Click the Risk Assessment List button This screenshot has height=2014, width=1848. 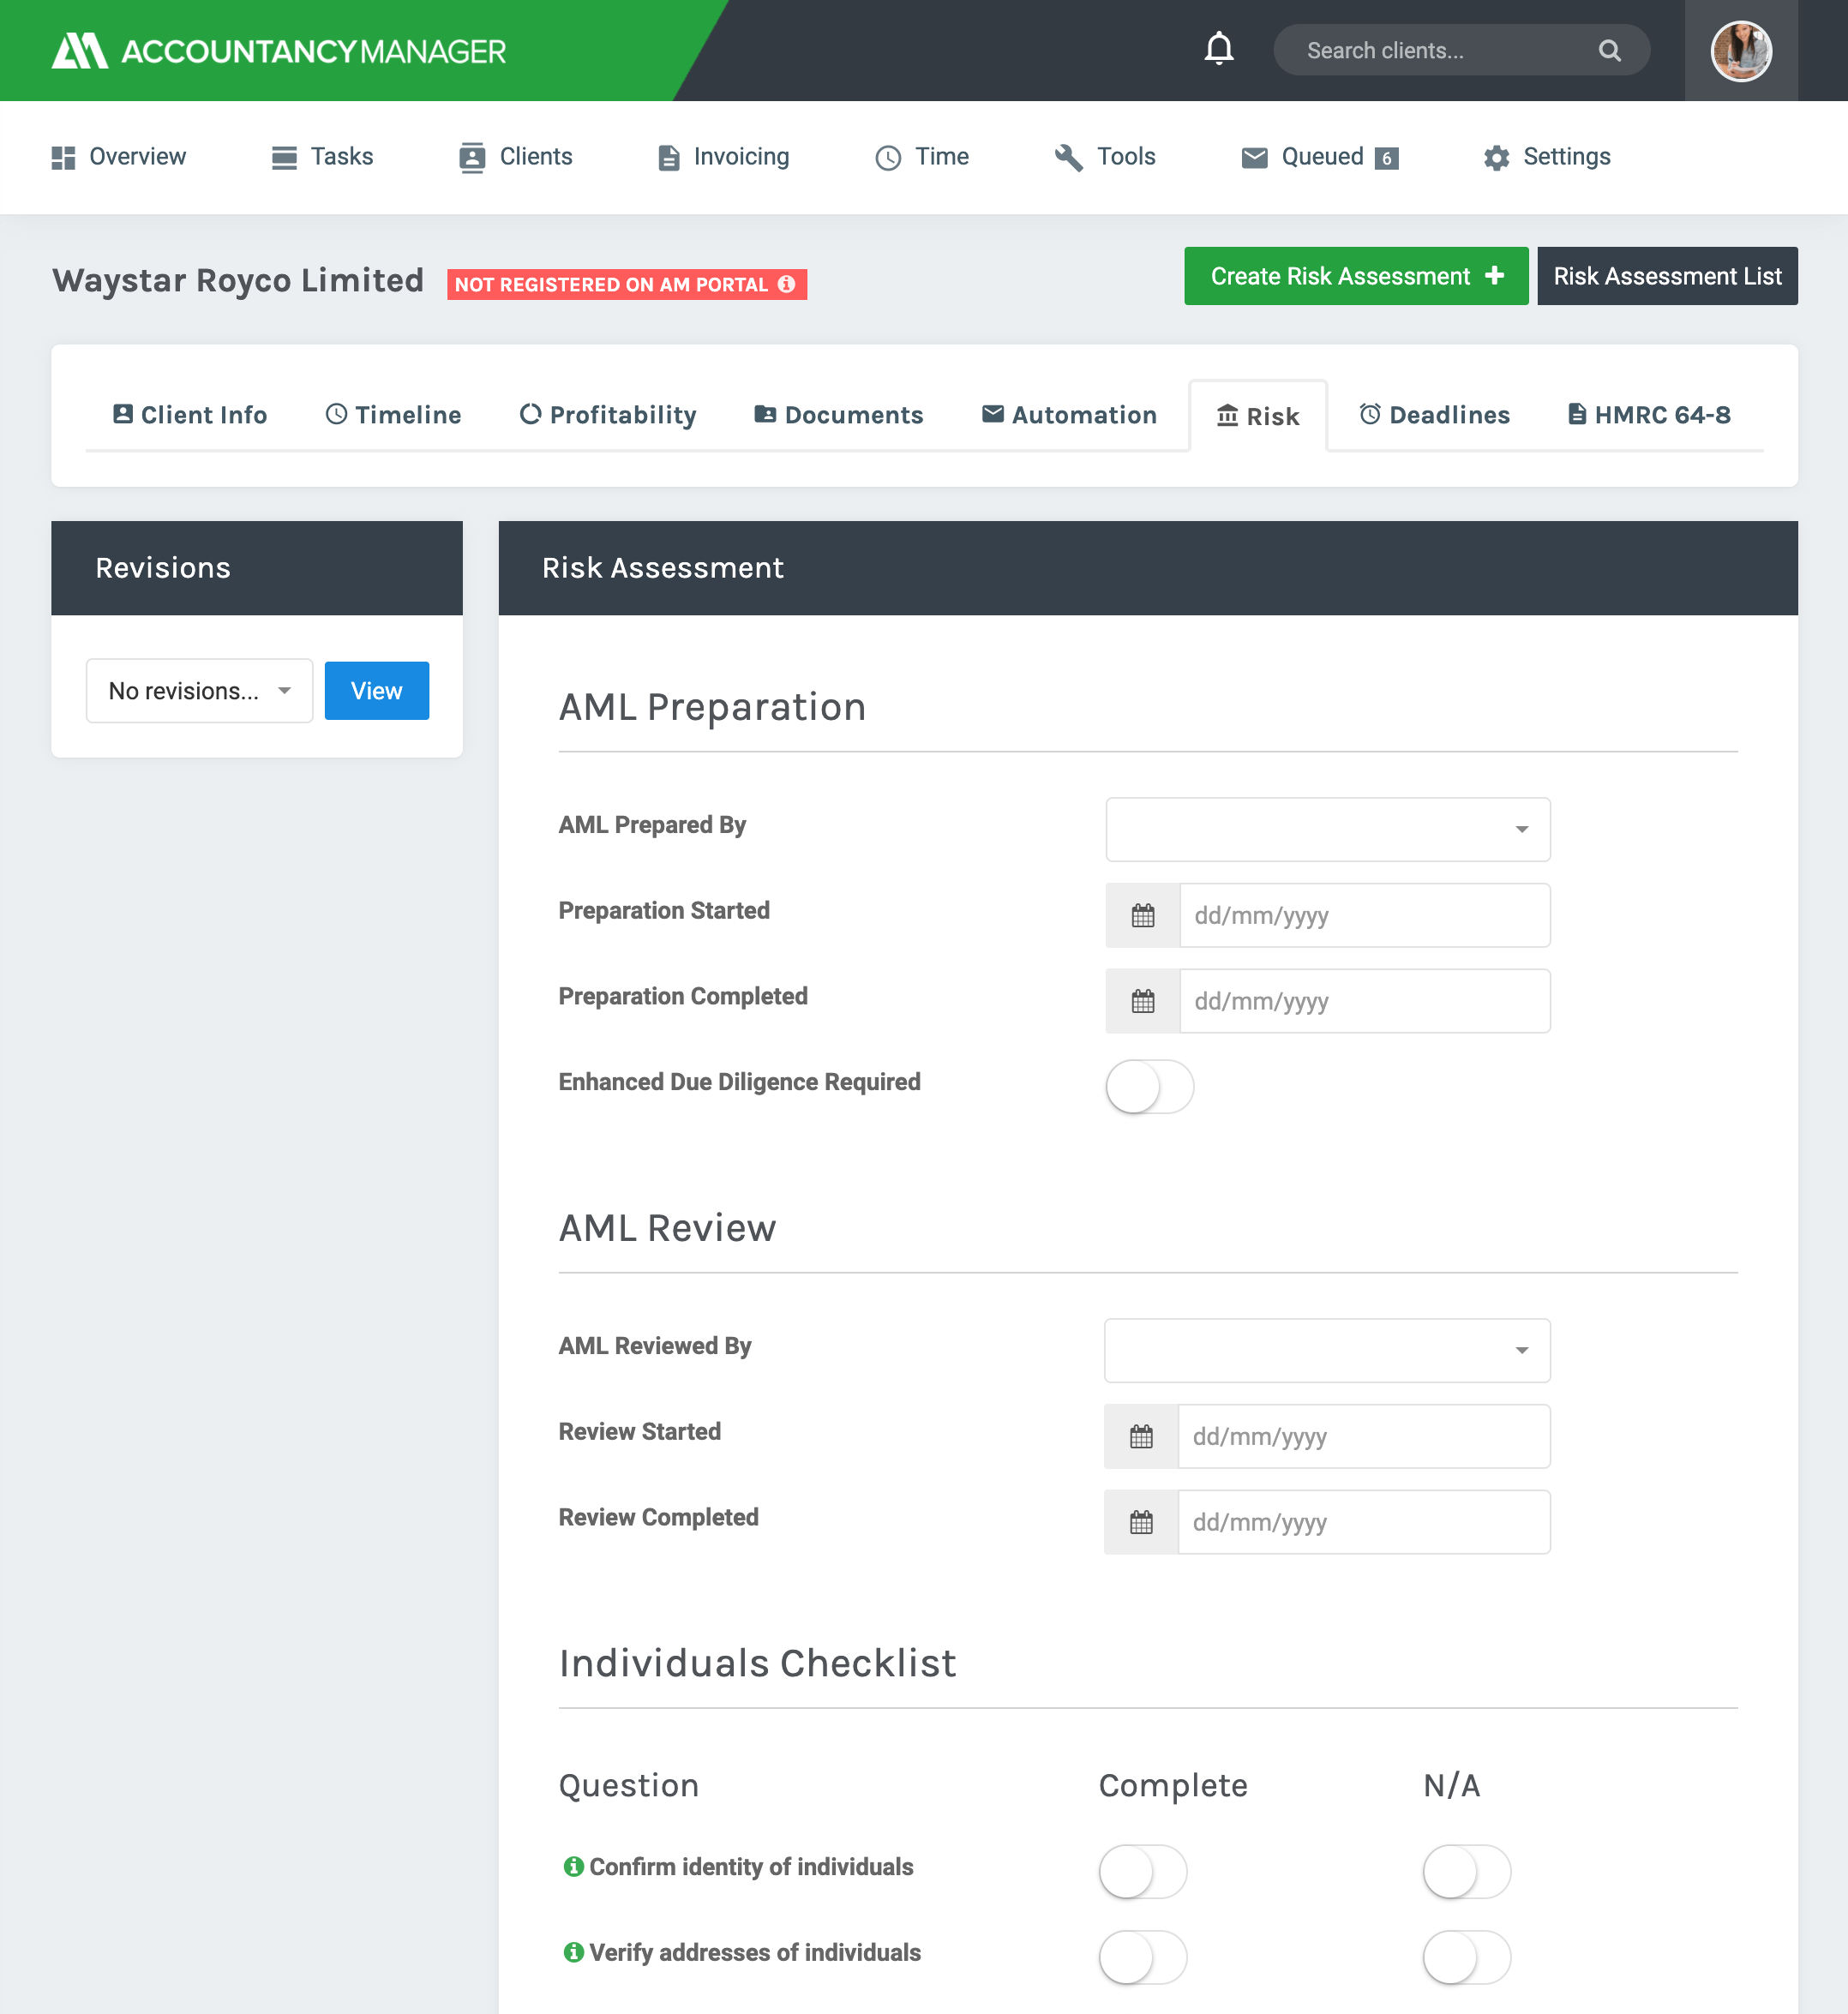pos(1667,275)
